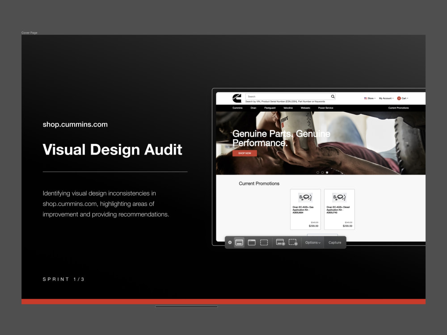This screenshot has width=447, height=335.
Task: Click the Capture button
Action: coord(335,243)
